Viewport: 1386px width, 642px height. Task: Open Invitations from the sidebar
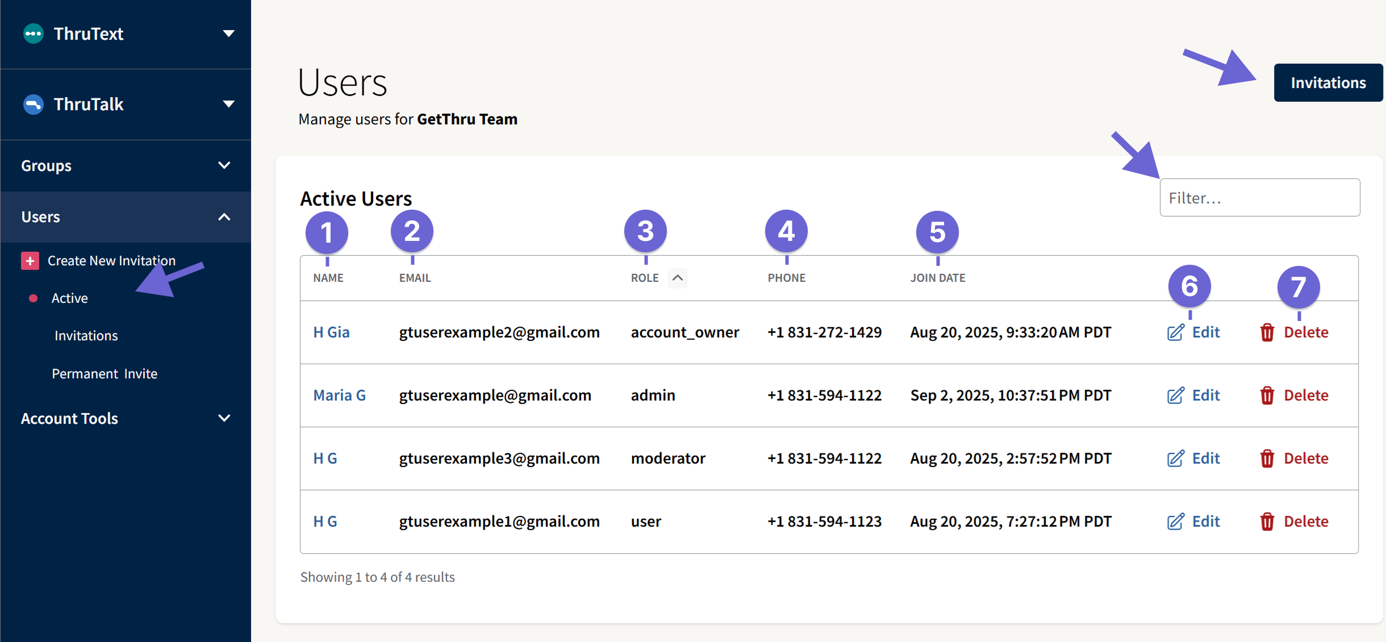tap(86, 335)
